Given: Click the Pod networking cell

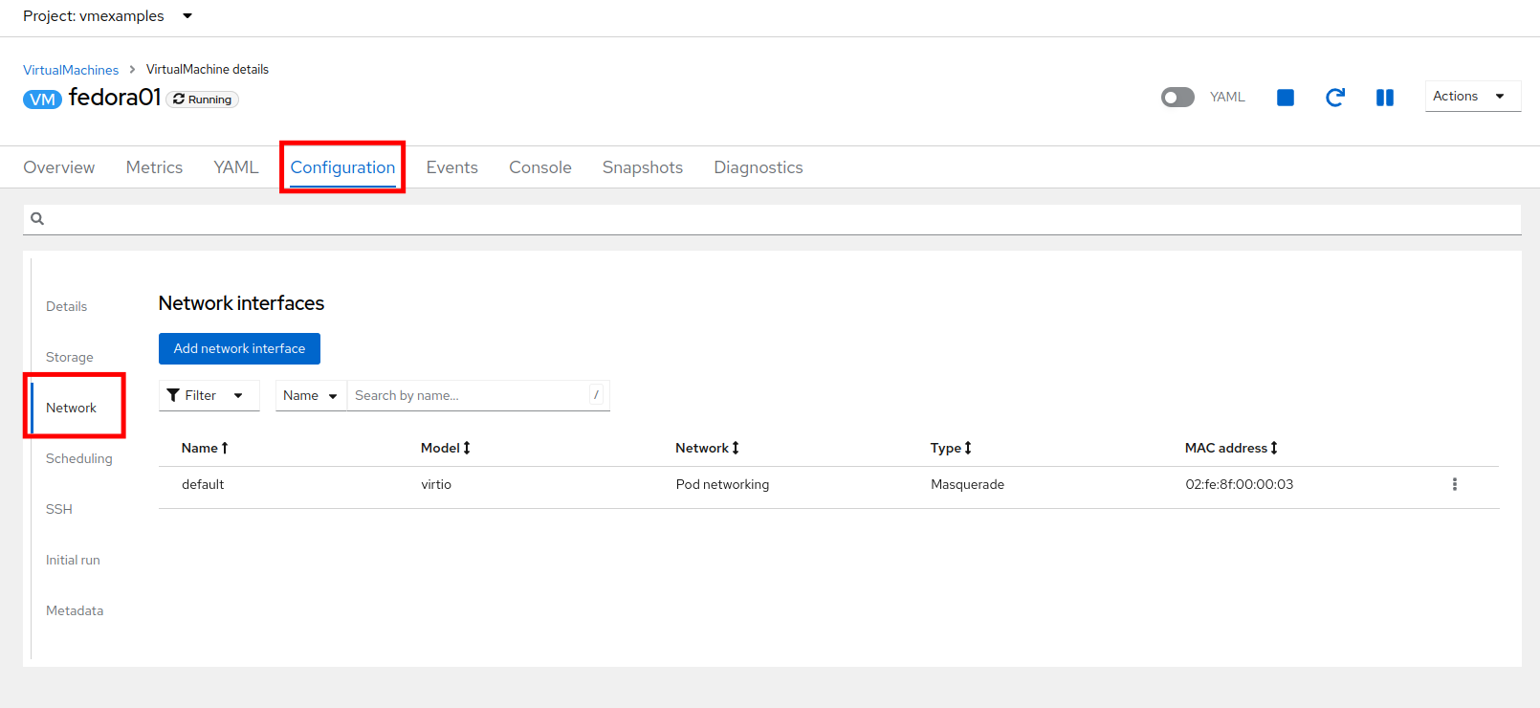Looking at the screenshot, I should [x=722, y=484].
